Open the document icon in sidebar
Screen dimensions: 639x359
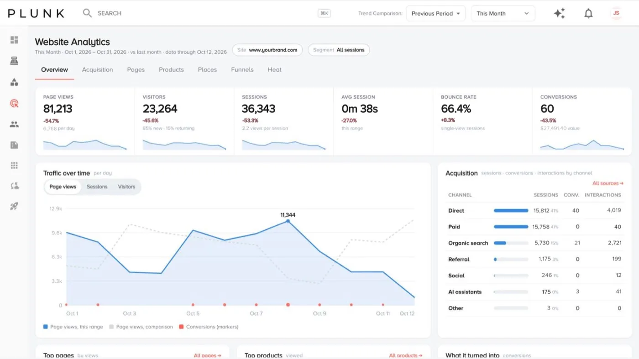14,145
